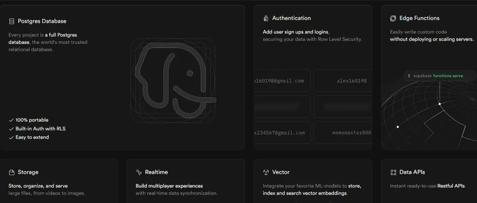Click 'Add user sign ups and logins' text

click(x=296, y=32)
